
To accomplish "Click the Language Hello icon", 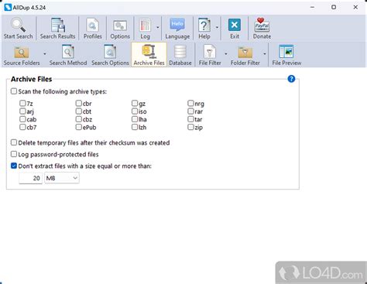I will (x=177, y=25).
